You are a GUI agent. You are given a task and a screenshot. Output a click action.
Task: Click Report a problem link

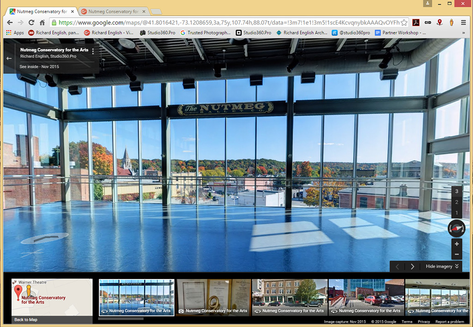point(450,321)
